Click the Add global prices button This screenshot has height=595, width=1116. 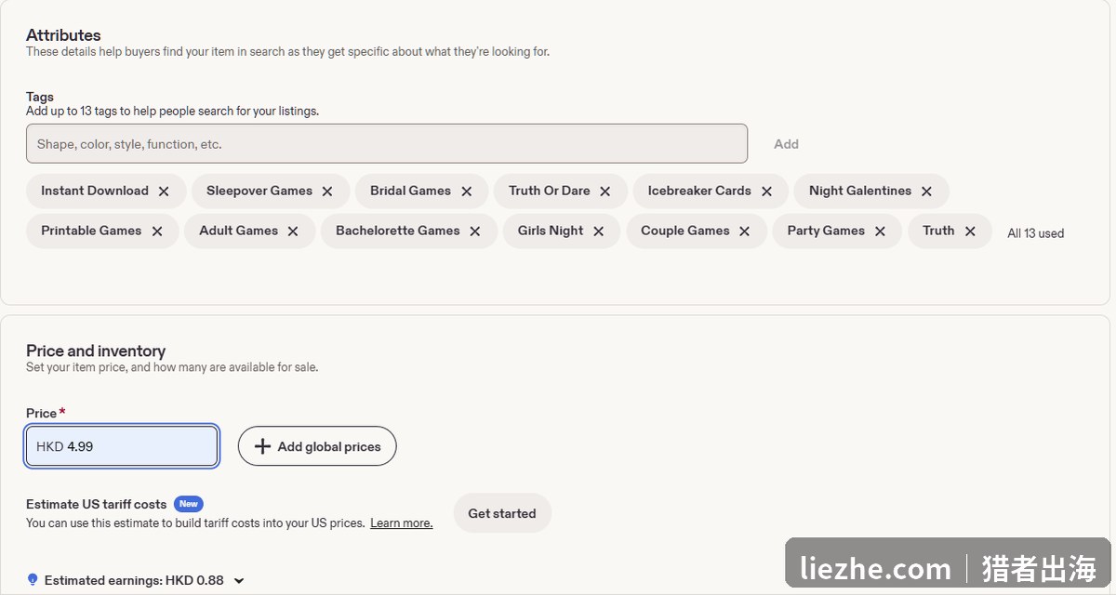[x=317, y=446]
